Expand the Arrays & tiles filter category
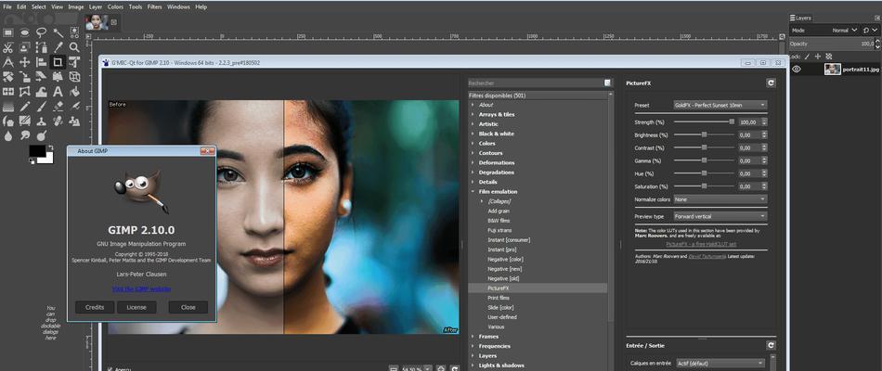 (473, 115)
